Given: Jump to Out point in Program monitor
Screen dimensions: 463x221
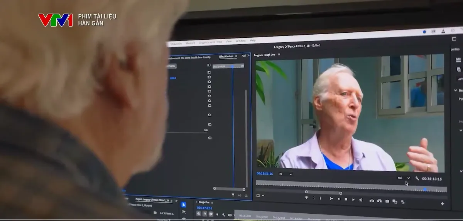Looking at the screenshot, I should click(361, 200).
